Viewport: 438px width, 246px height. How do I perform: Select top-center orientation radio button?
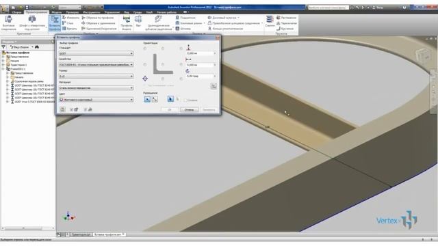coord(163,49)
